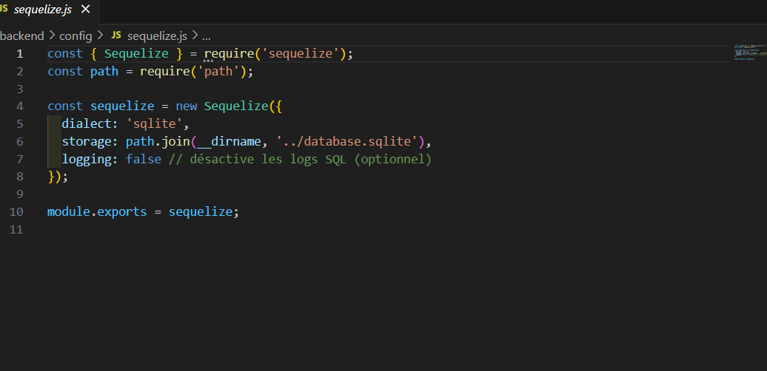Expand the breadcrumb ellipsis symbol list
Image resolution: width=767 pixels, height=371 pixels.
206,36
